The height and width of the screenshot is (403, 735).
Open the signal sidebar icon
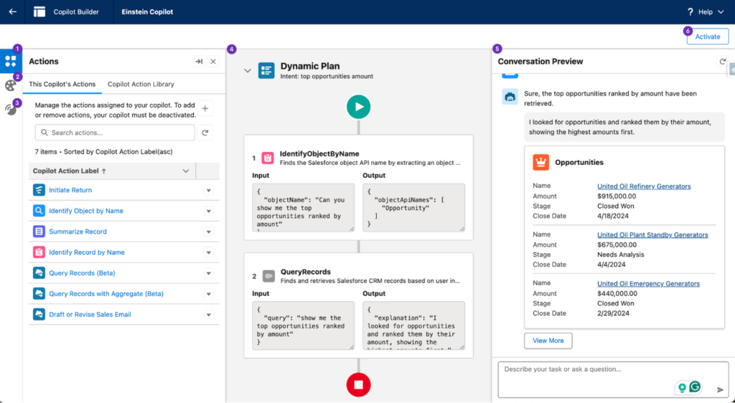tap(10, 110)
